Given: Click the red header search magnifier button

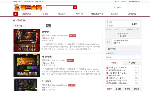Looking at the screenshot, I should 75,7.
